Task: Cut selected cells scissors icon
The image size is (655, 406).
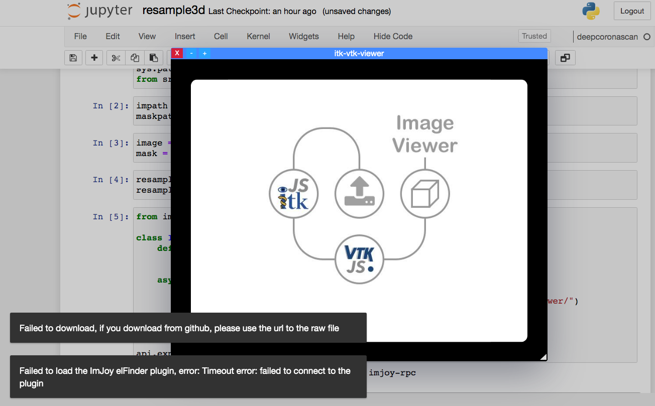Action: coord(116,58)
